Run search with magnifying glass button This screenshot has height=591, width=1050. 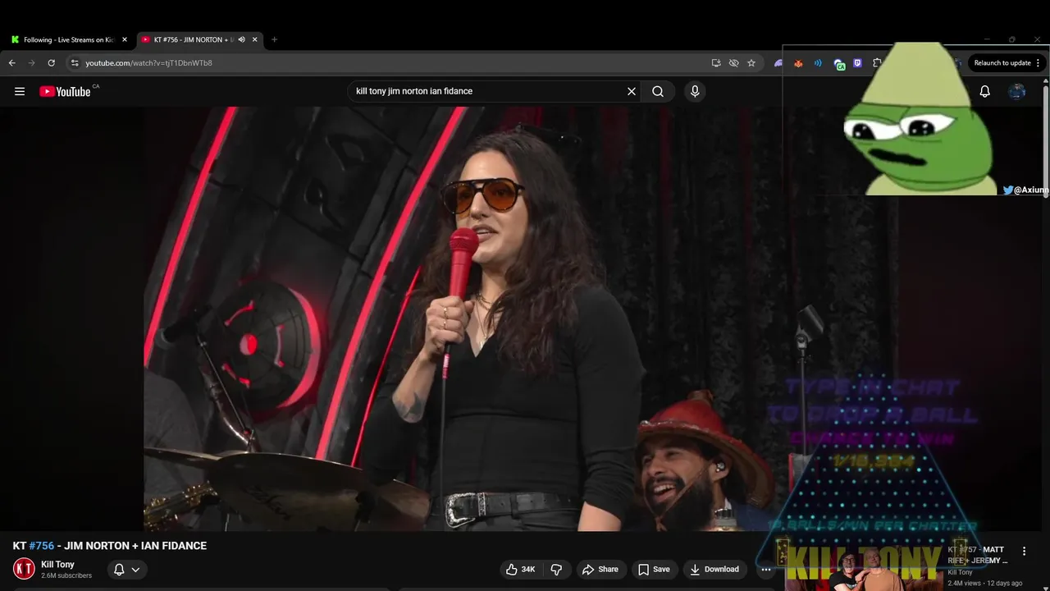pos(658,91)
